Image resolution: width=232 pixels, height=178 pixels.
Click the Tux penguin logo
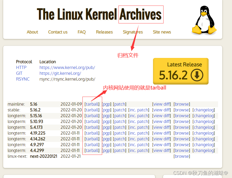204,20
